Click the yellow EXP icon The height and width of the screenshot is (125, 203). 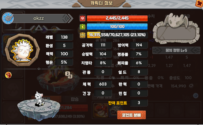pos(83,35)
